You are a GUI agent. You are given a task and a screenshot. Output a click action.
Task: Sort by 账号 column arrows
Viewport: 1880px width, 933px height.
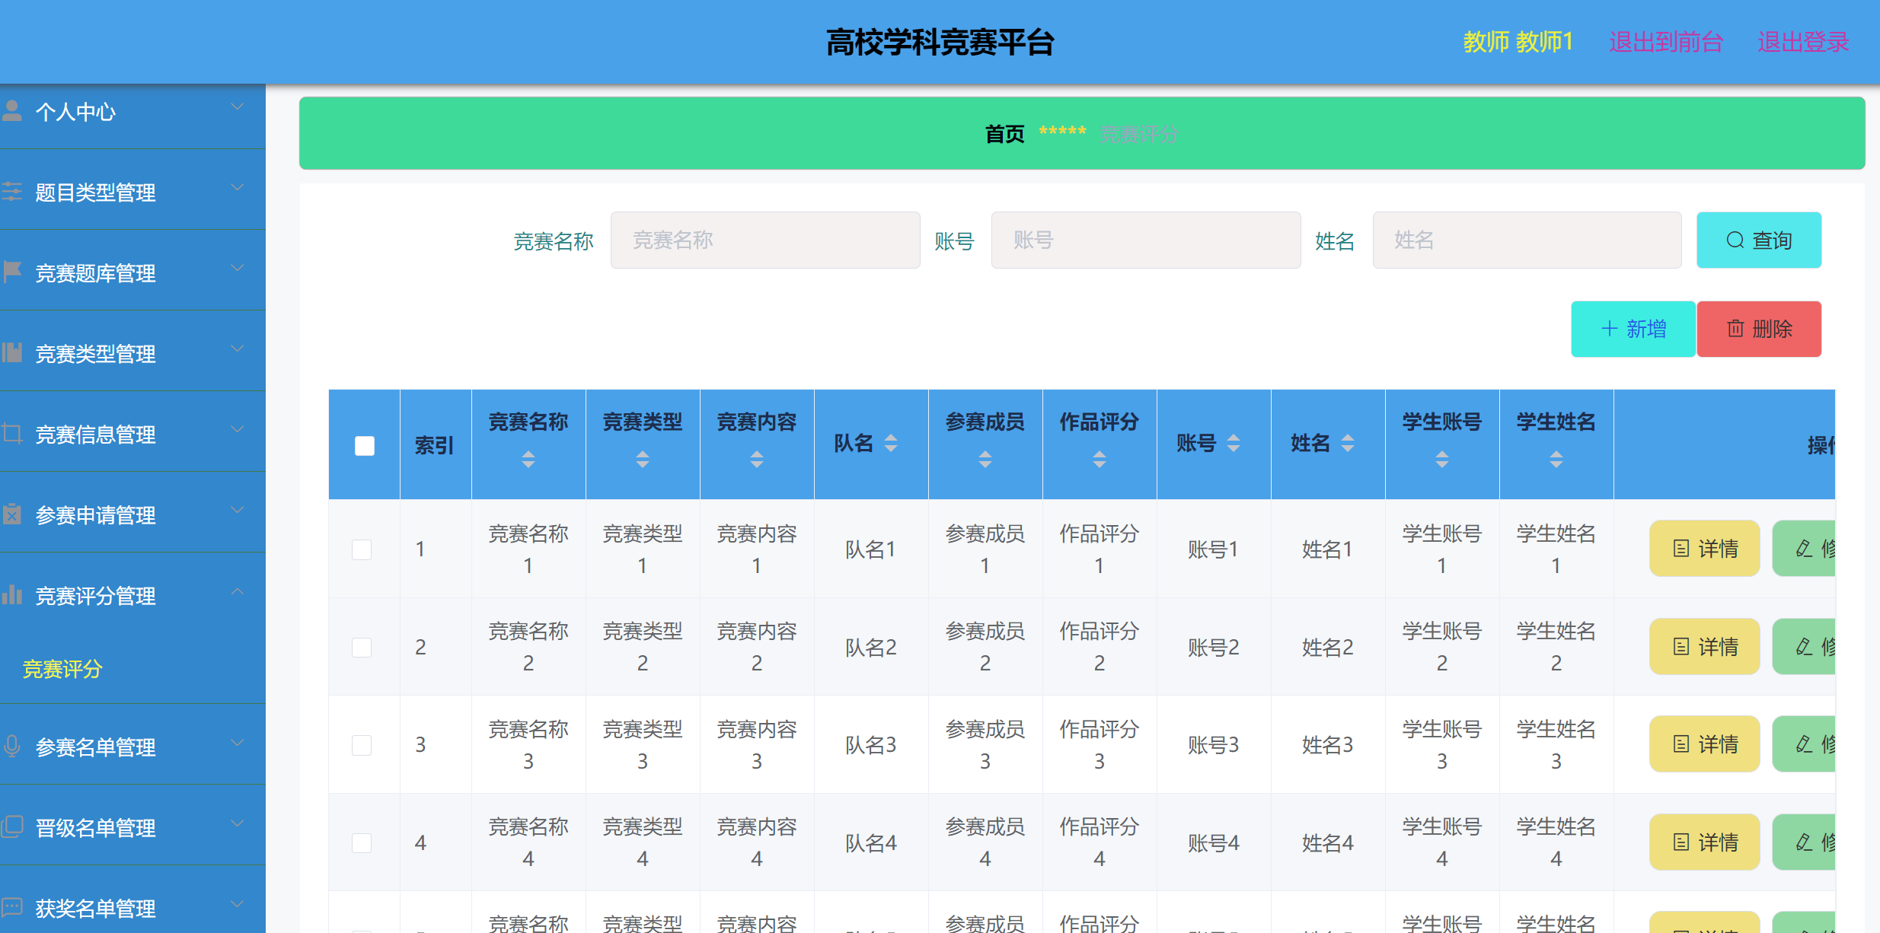click(x=1234, y=443)
